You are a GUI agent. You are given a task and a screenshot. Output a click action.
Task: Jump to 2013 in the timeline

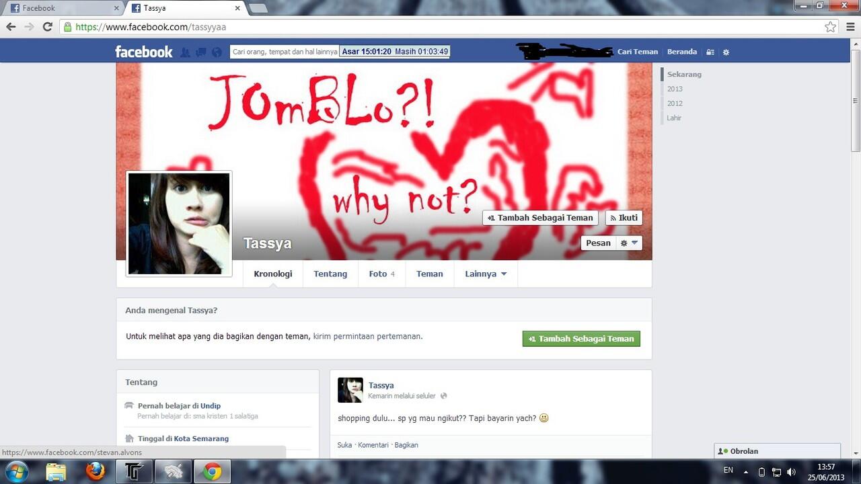point(675,89)
